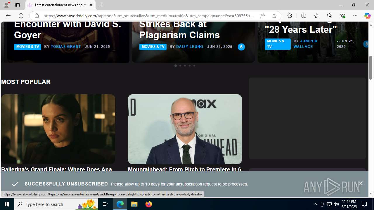Go to second carousel slide dot
Viewport: 374px width, 210px height.
click(x=180, y=66)
